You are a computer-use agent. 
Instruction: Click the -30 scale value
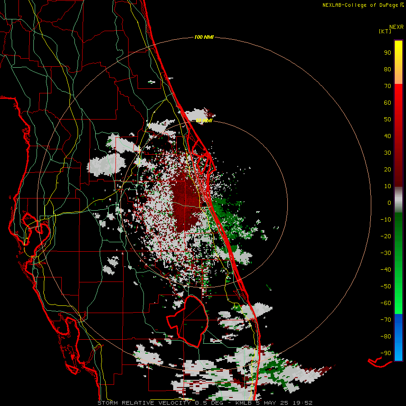(x=386, y=253)
